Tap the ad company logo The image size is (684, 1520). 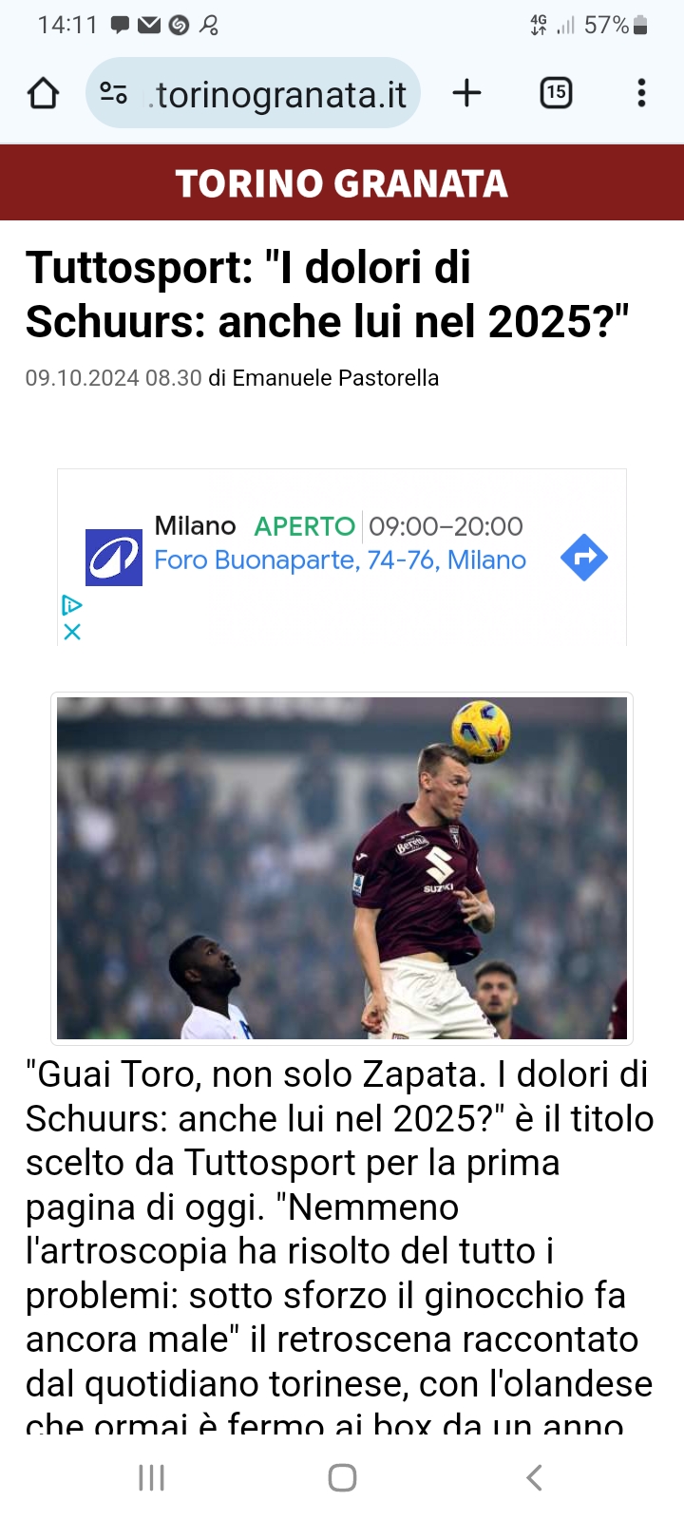pos(114,558)
